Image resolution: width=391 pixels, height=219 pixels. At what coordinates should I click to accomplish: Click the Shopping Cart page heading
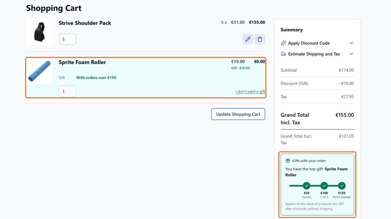54,8
